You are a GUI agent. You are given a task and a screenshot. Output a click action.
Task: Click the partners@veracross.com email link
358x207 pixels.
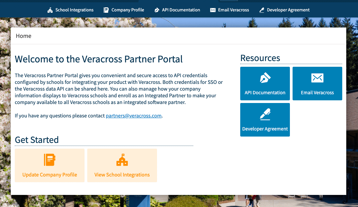pyautogui.click(x=134, y=116)
